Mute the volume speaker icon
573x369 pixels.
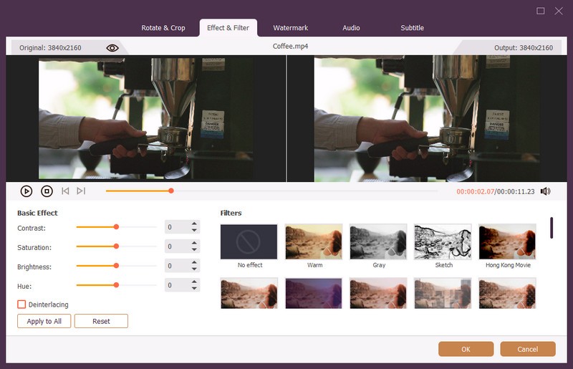point(545,191)
